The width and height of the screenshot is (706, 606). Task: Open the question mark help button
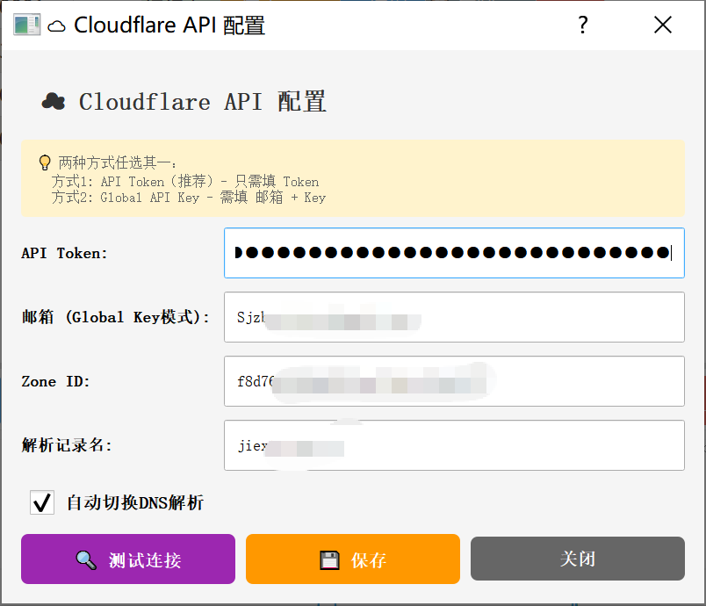click(583, 25)
